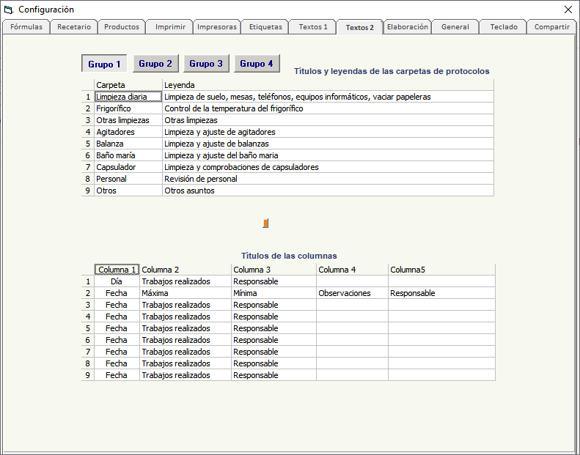Select the Textos 2 tab
The image size is (580, 455).
[360, 27]
